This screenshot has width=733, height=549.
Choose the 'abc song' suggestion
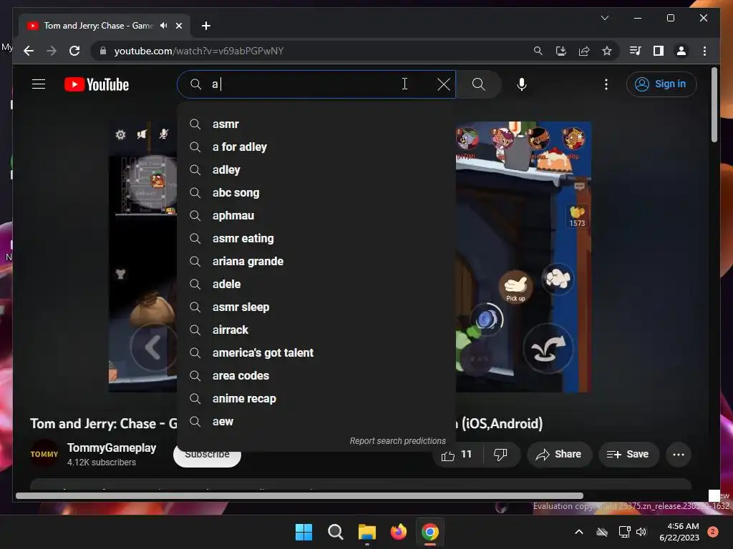[316, 193]
